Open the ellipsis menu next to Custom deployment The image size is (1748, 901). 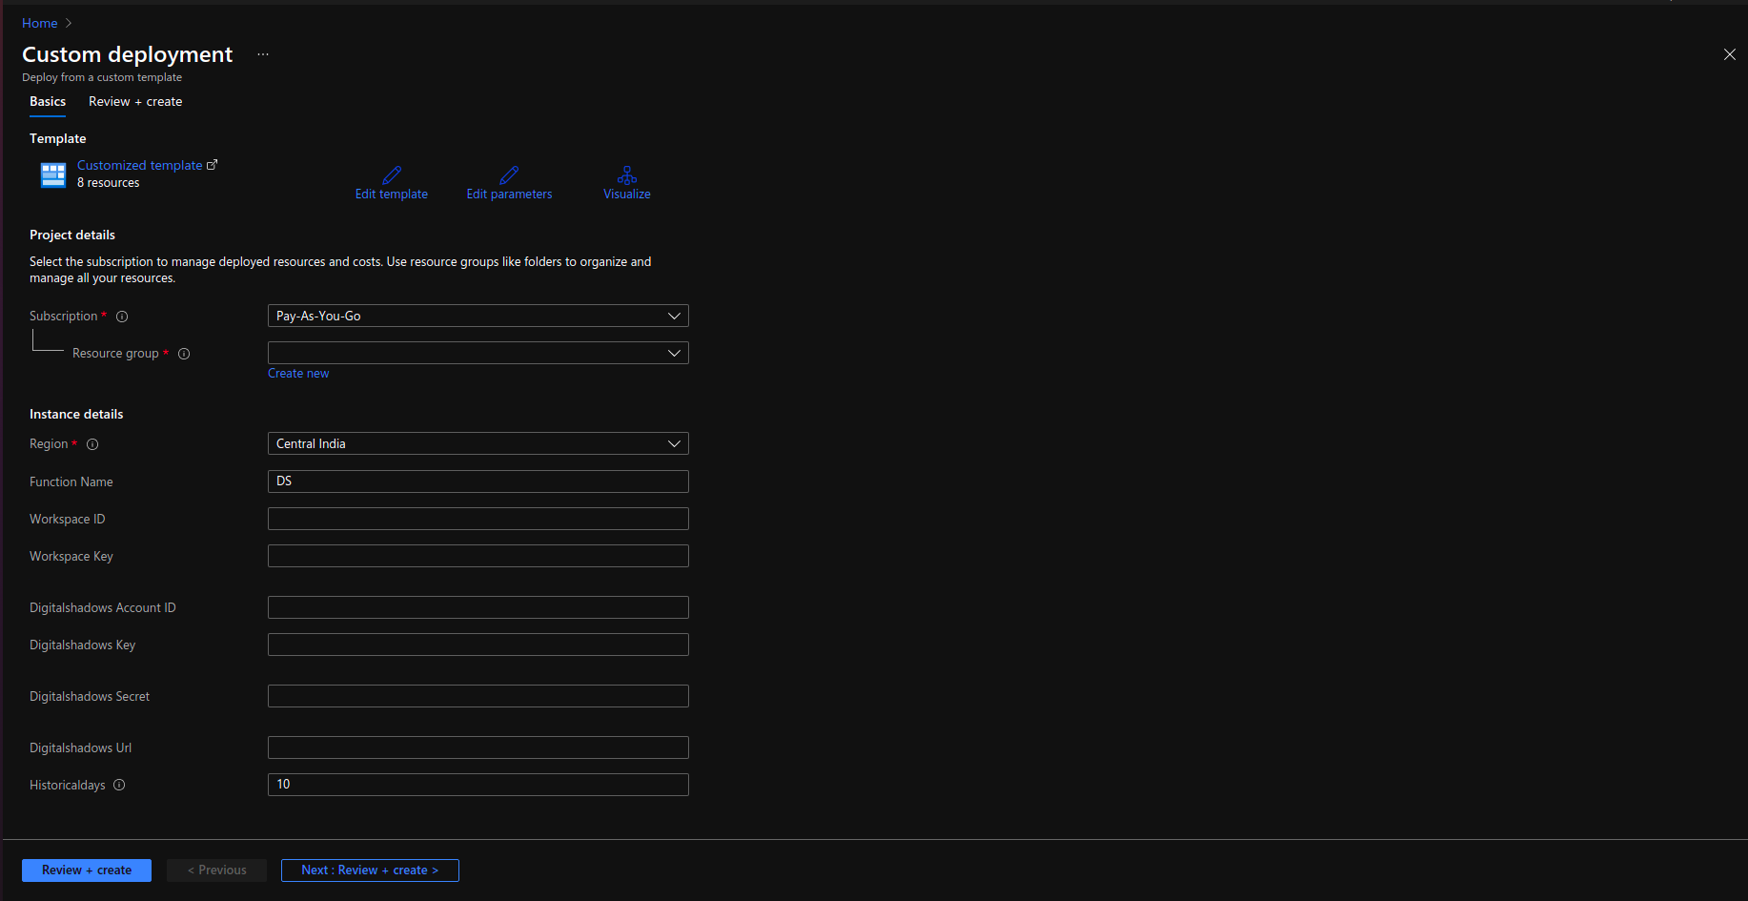click(263, 54)
